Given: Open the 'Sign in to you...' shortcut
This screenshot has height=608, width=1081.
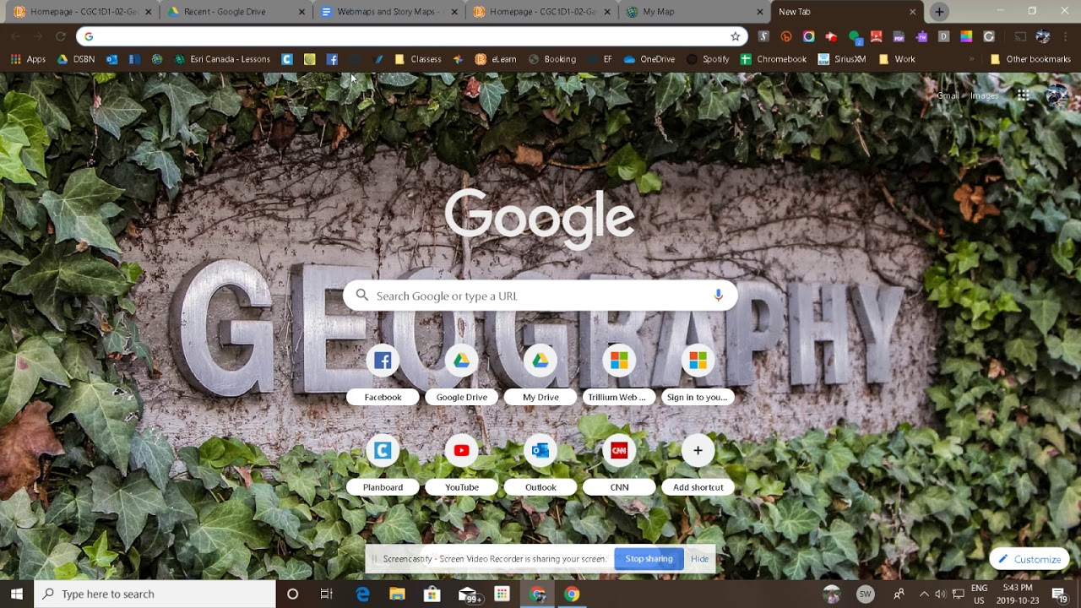Looking at the screenshot, I should [x=698, y=374].
